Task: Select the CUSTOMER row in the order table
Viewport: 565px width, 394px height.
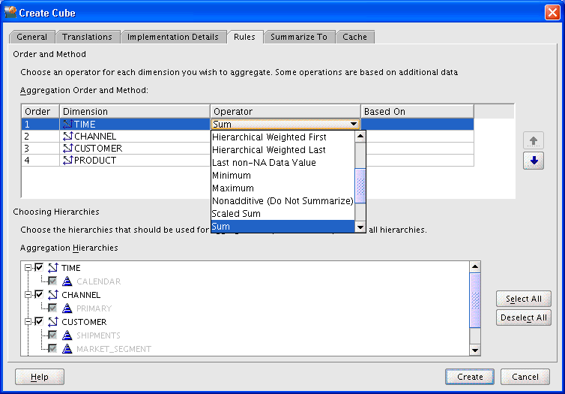Action: (x=247, y=149)
